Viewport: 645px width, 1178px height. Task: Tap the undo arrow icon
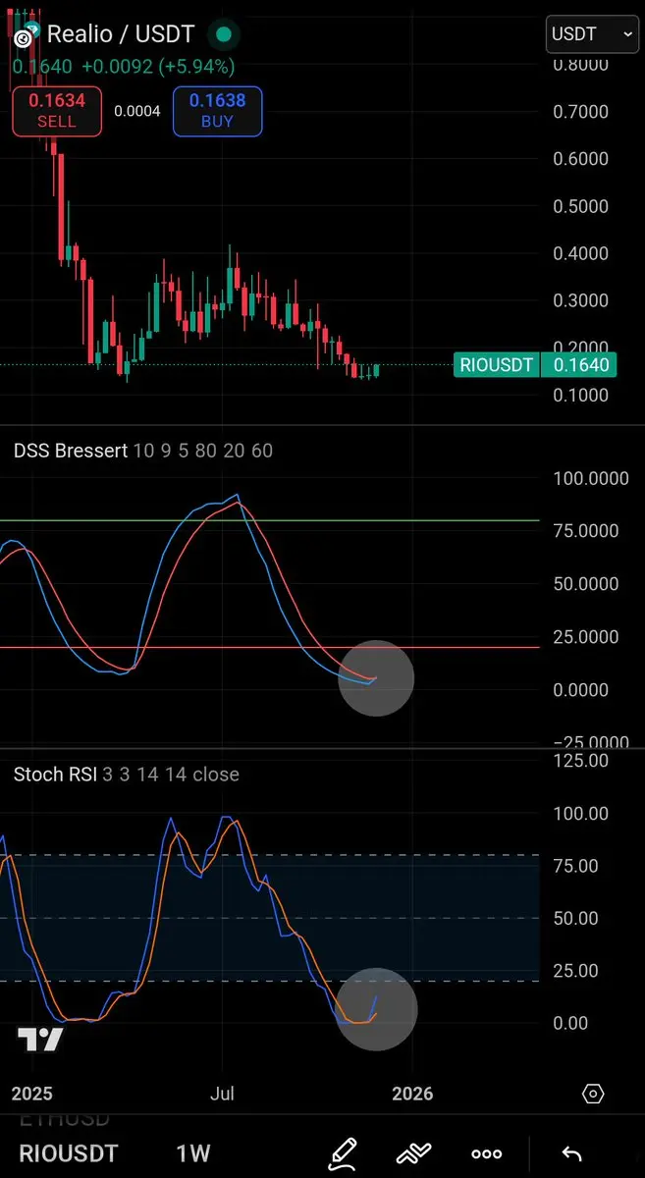[x=570, y=1153]
